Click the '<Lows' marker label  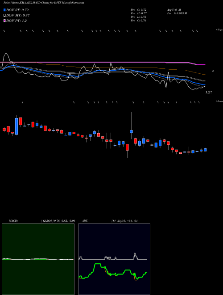pos(219,101)
